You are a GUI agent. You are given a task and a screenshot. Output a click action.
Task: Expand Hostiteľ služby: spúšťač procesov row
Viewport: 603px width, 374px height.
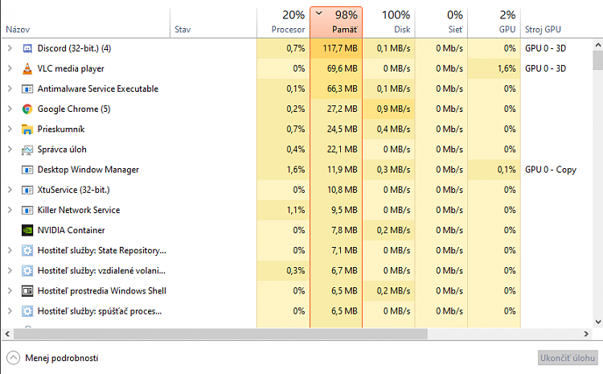pos(10,311)
